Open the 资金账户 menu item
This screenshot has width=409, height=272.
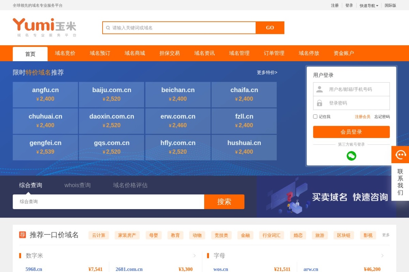(344, 53)
